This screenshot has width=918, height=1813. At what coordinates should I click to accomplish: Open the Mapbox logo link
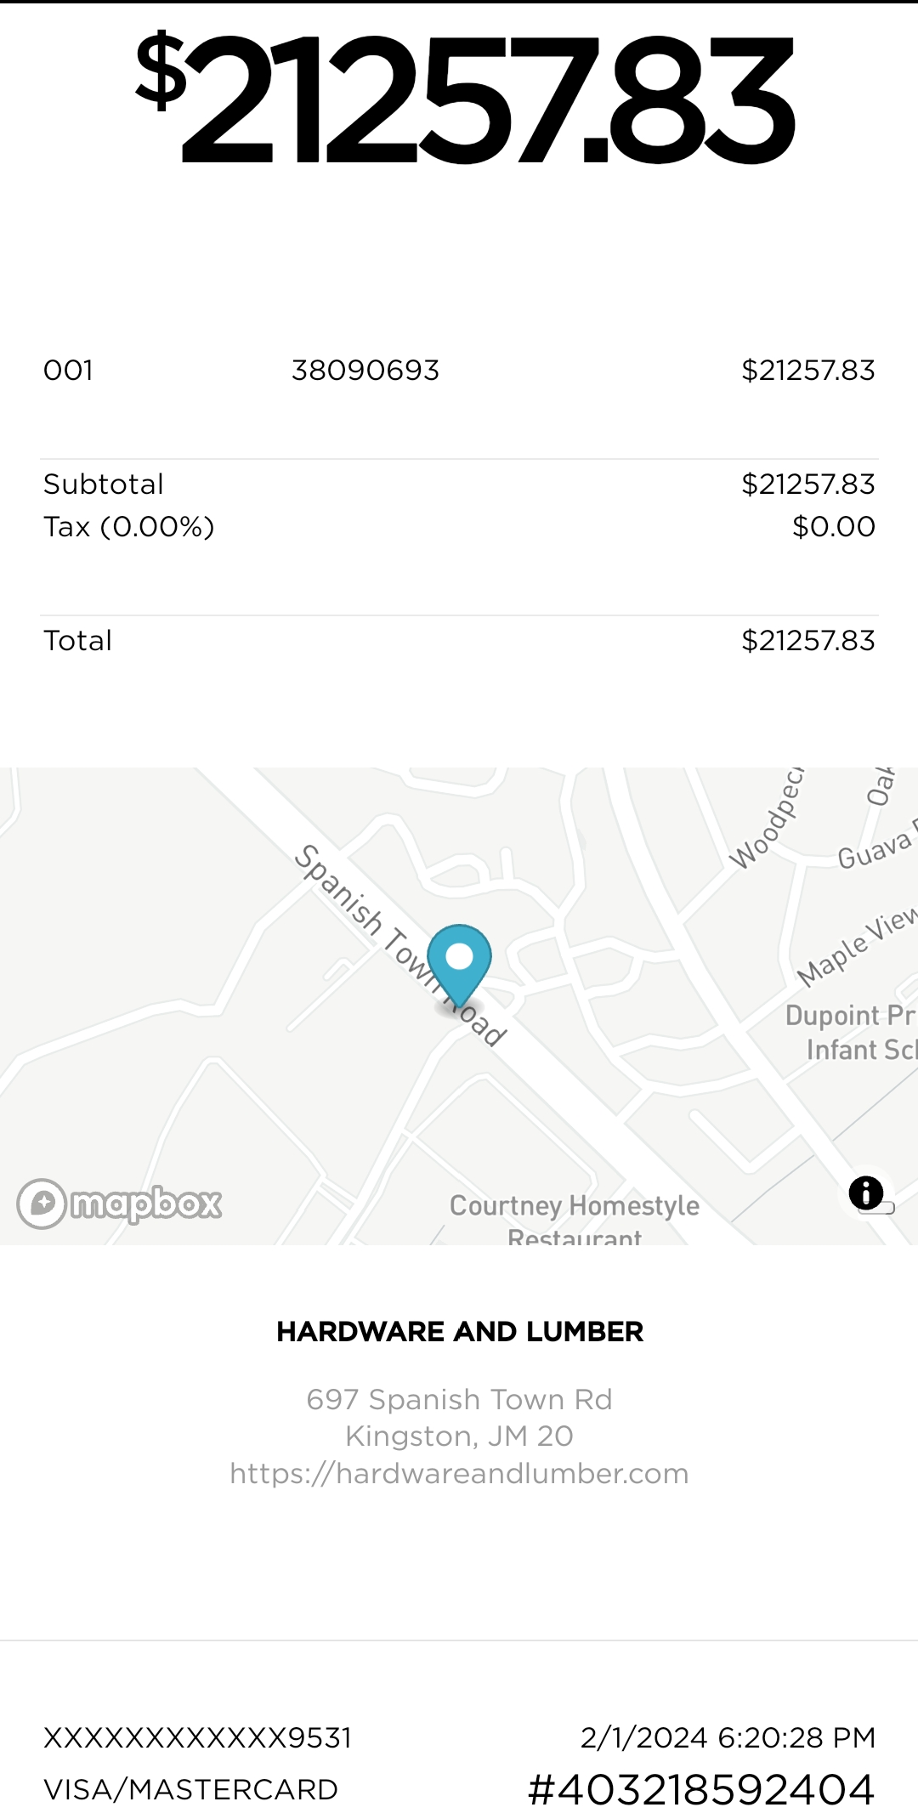[120, 1204]
